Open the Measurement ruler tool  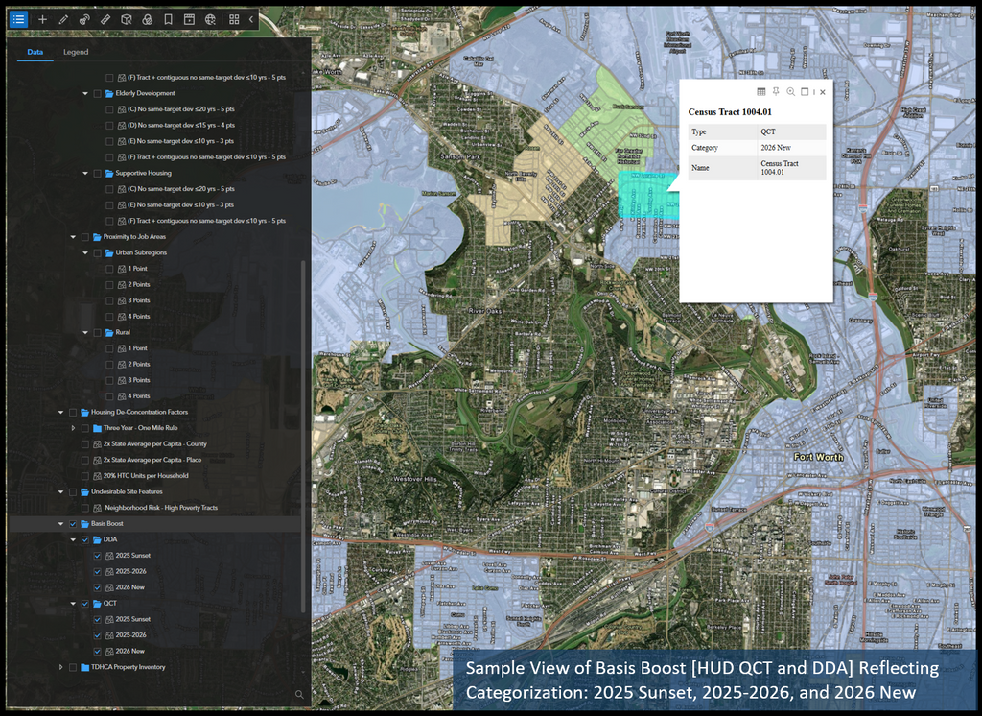(105, 19)
